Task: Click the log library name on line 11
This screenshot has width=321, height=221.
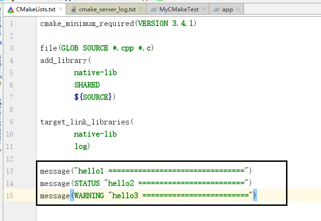Action: [81, 147]
